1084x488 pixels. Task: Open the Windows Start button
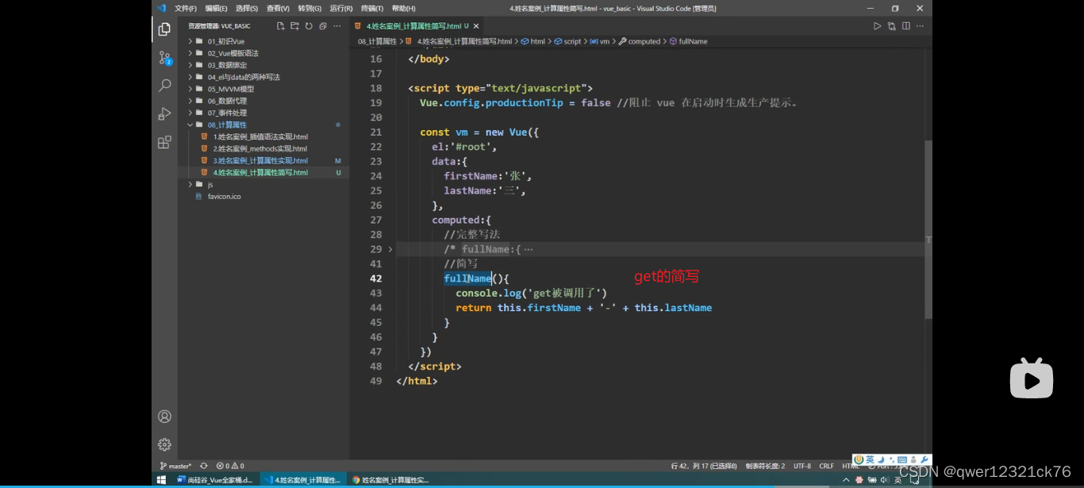coord(161,480)
